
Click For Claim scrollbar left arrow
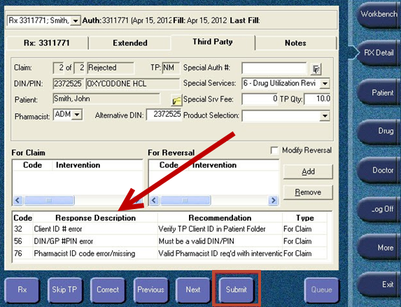click(x=17, y=201)
